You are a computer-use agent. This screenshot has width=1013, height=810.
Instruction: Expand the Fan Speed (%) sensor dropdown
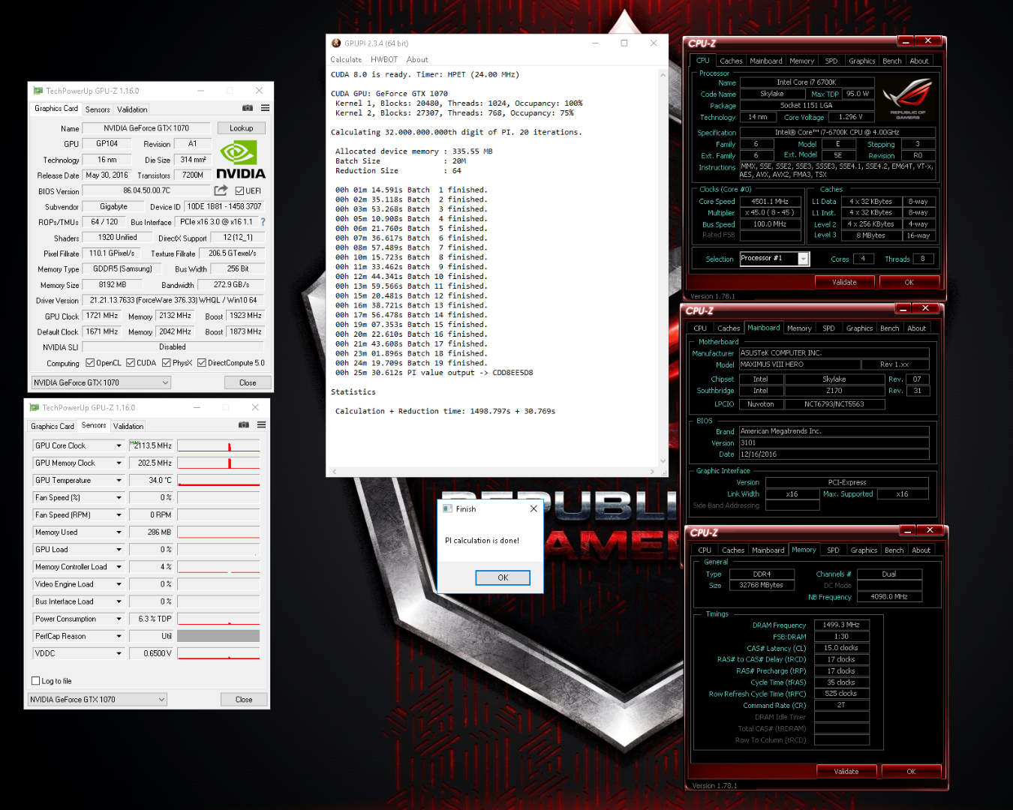(119, 498)
